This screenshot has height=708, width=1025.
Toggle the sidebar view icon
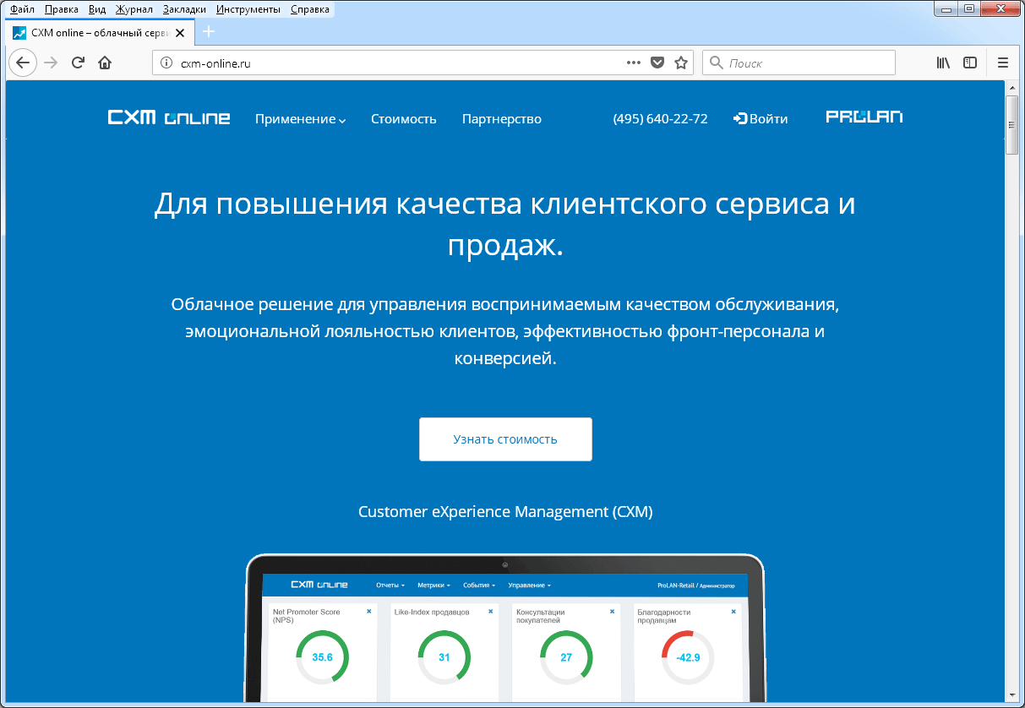click(971, 63)
